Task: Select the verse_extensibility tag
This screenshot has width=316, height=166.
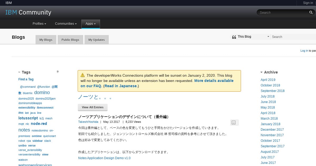Action: coord(30,150)
